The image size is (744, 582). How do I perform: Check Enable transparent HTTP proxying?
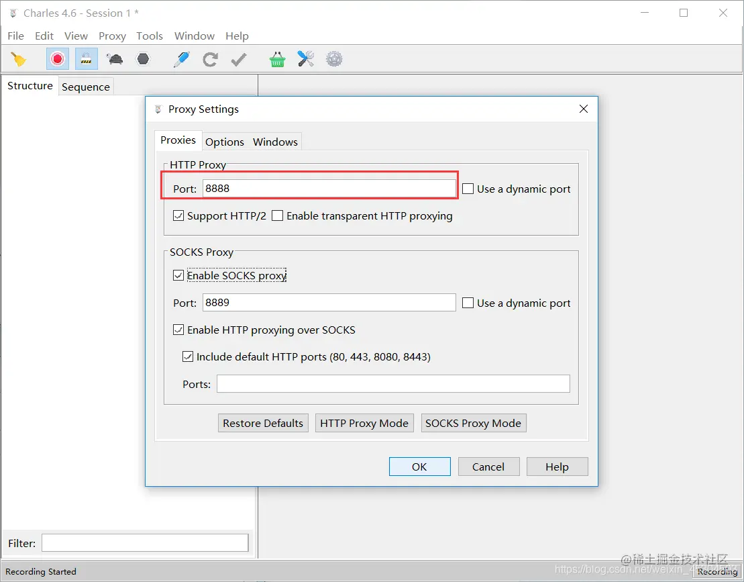click(x=278, y=216)
